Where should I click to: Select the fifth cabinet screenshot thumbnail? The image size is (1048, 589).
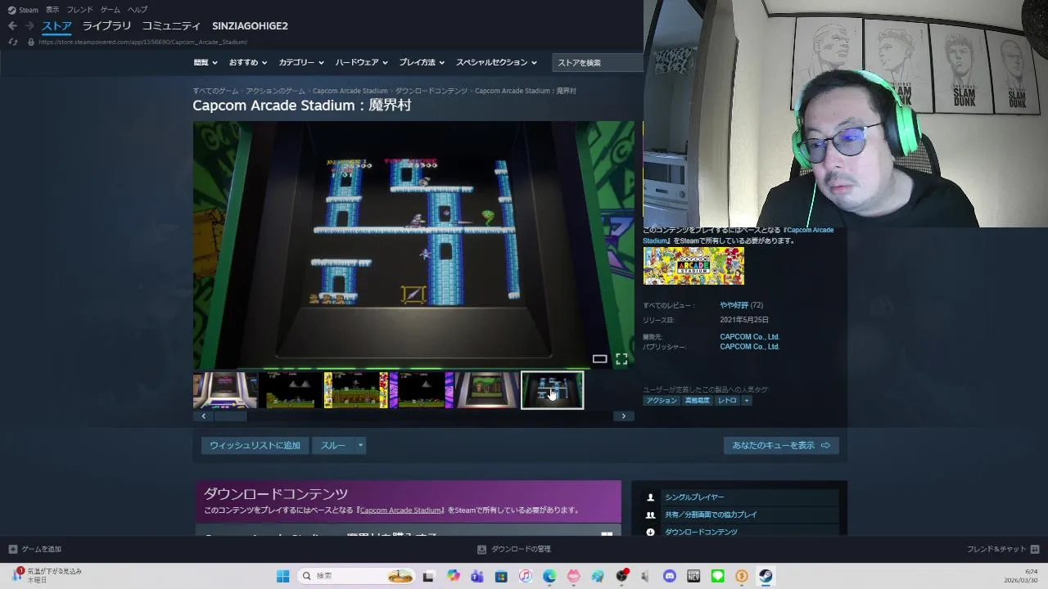[x=487, y=389]
